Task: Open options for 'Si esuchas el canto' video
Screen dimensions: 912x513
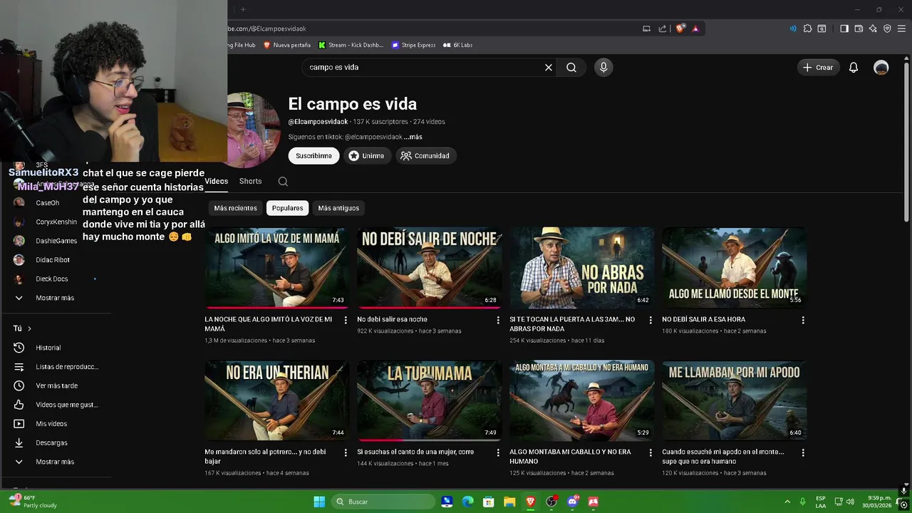Action: 498,452
